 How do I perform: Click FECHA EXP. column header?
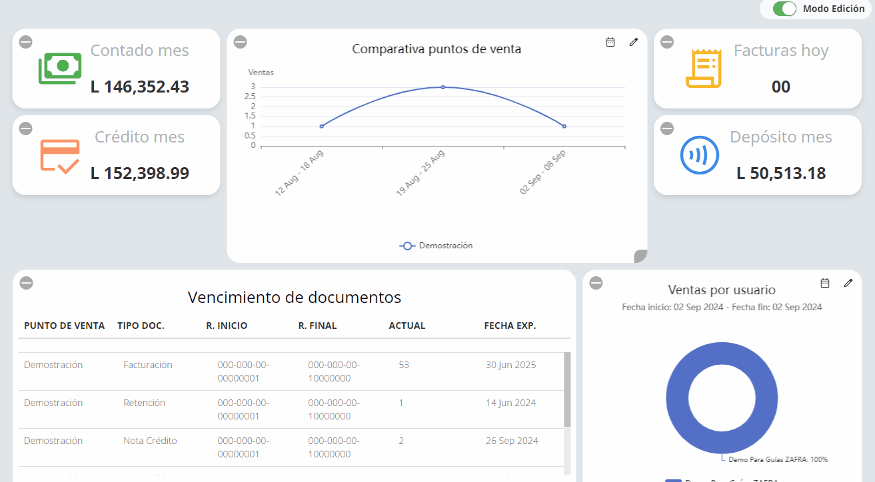coord(510,326)
